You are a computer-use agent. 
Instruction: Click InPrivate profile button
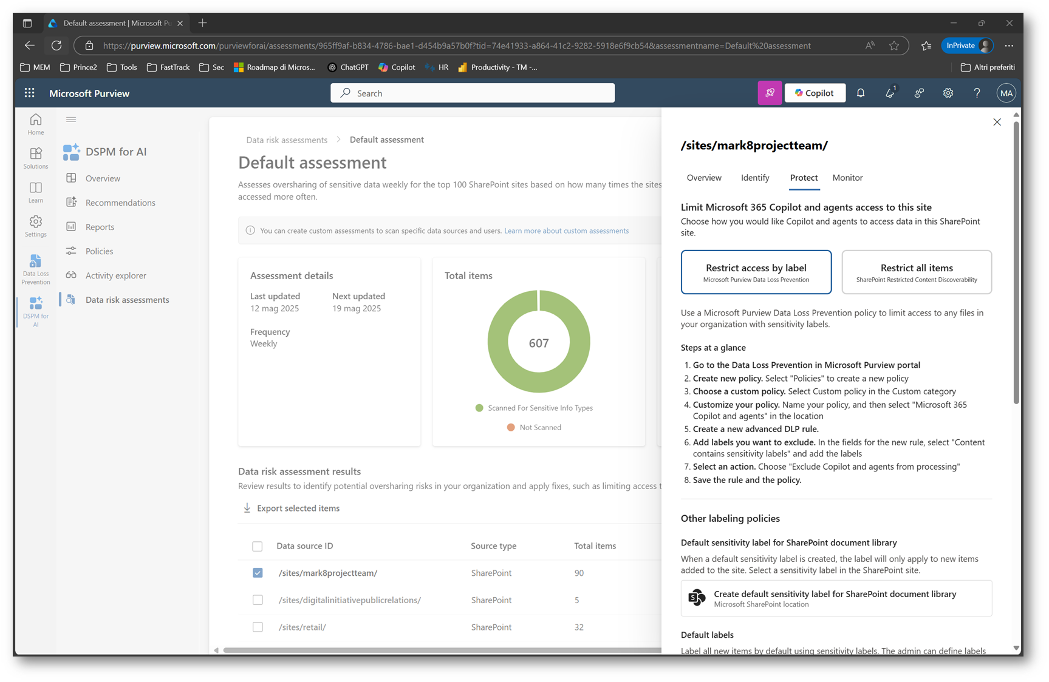coord(968,46)
